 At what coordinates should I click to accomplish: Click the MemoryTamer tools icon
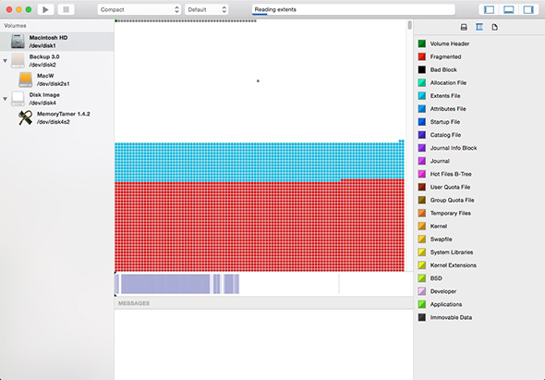coord(25,118)
